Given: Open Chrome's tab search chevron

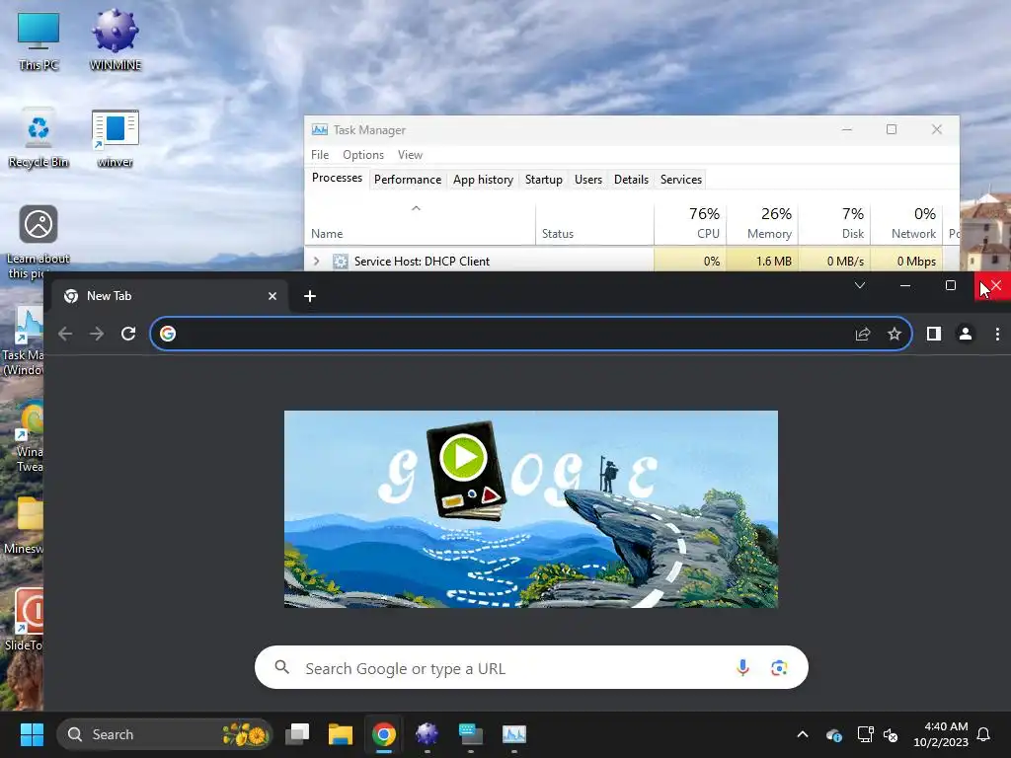Looking at the screenshot, I should point(860,285).
